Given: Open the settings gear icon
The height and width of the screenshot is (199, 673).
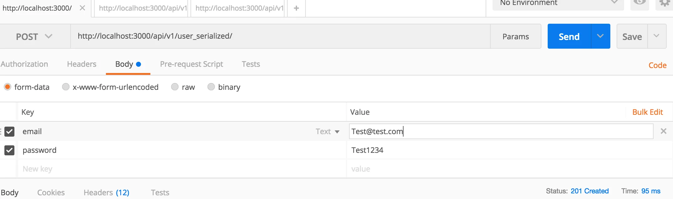Looking at the screenshot, I should pos(664,3).
